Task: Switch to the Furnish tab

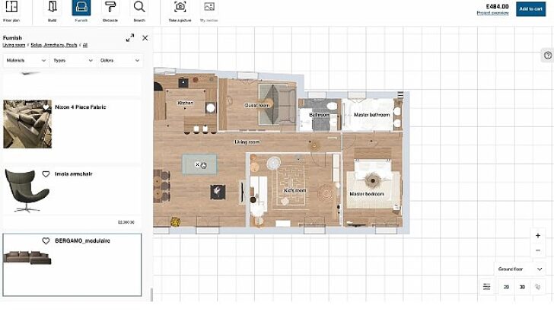Action: pyautogui.click(x=81, y=9)
